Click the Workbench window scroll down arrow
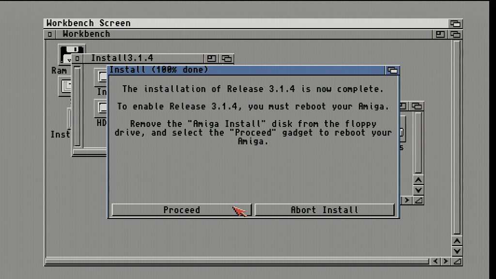Viewport: 496px width, 279px height. coord(457,251)
